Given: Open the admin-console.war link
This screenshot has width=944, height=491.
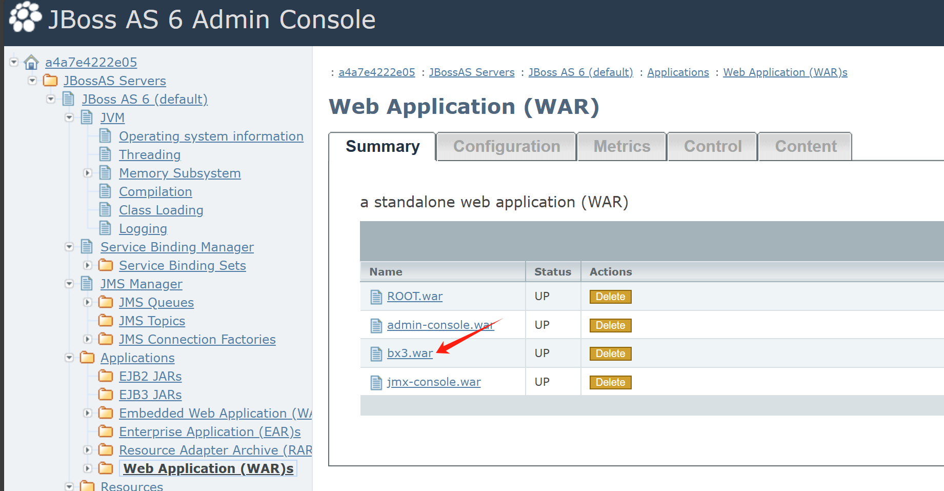Looking at the screenshot, I should 440,325.
